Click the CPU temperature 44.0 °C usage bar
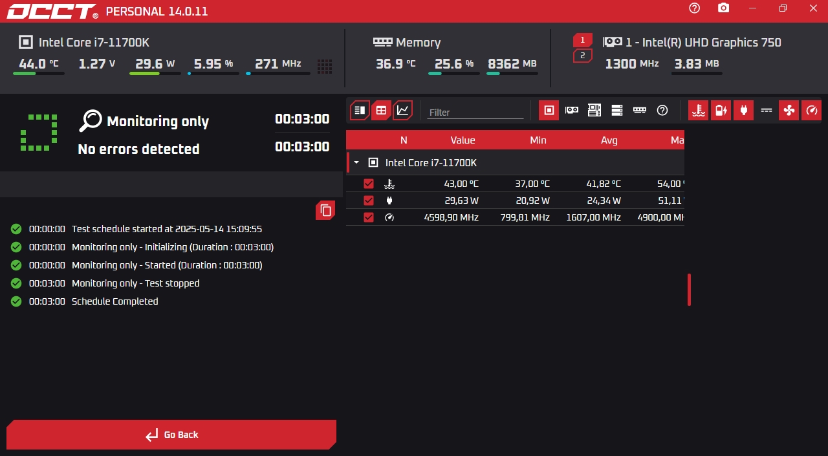This screenshot has height=456, width=828. 39,74
